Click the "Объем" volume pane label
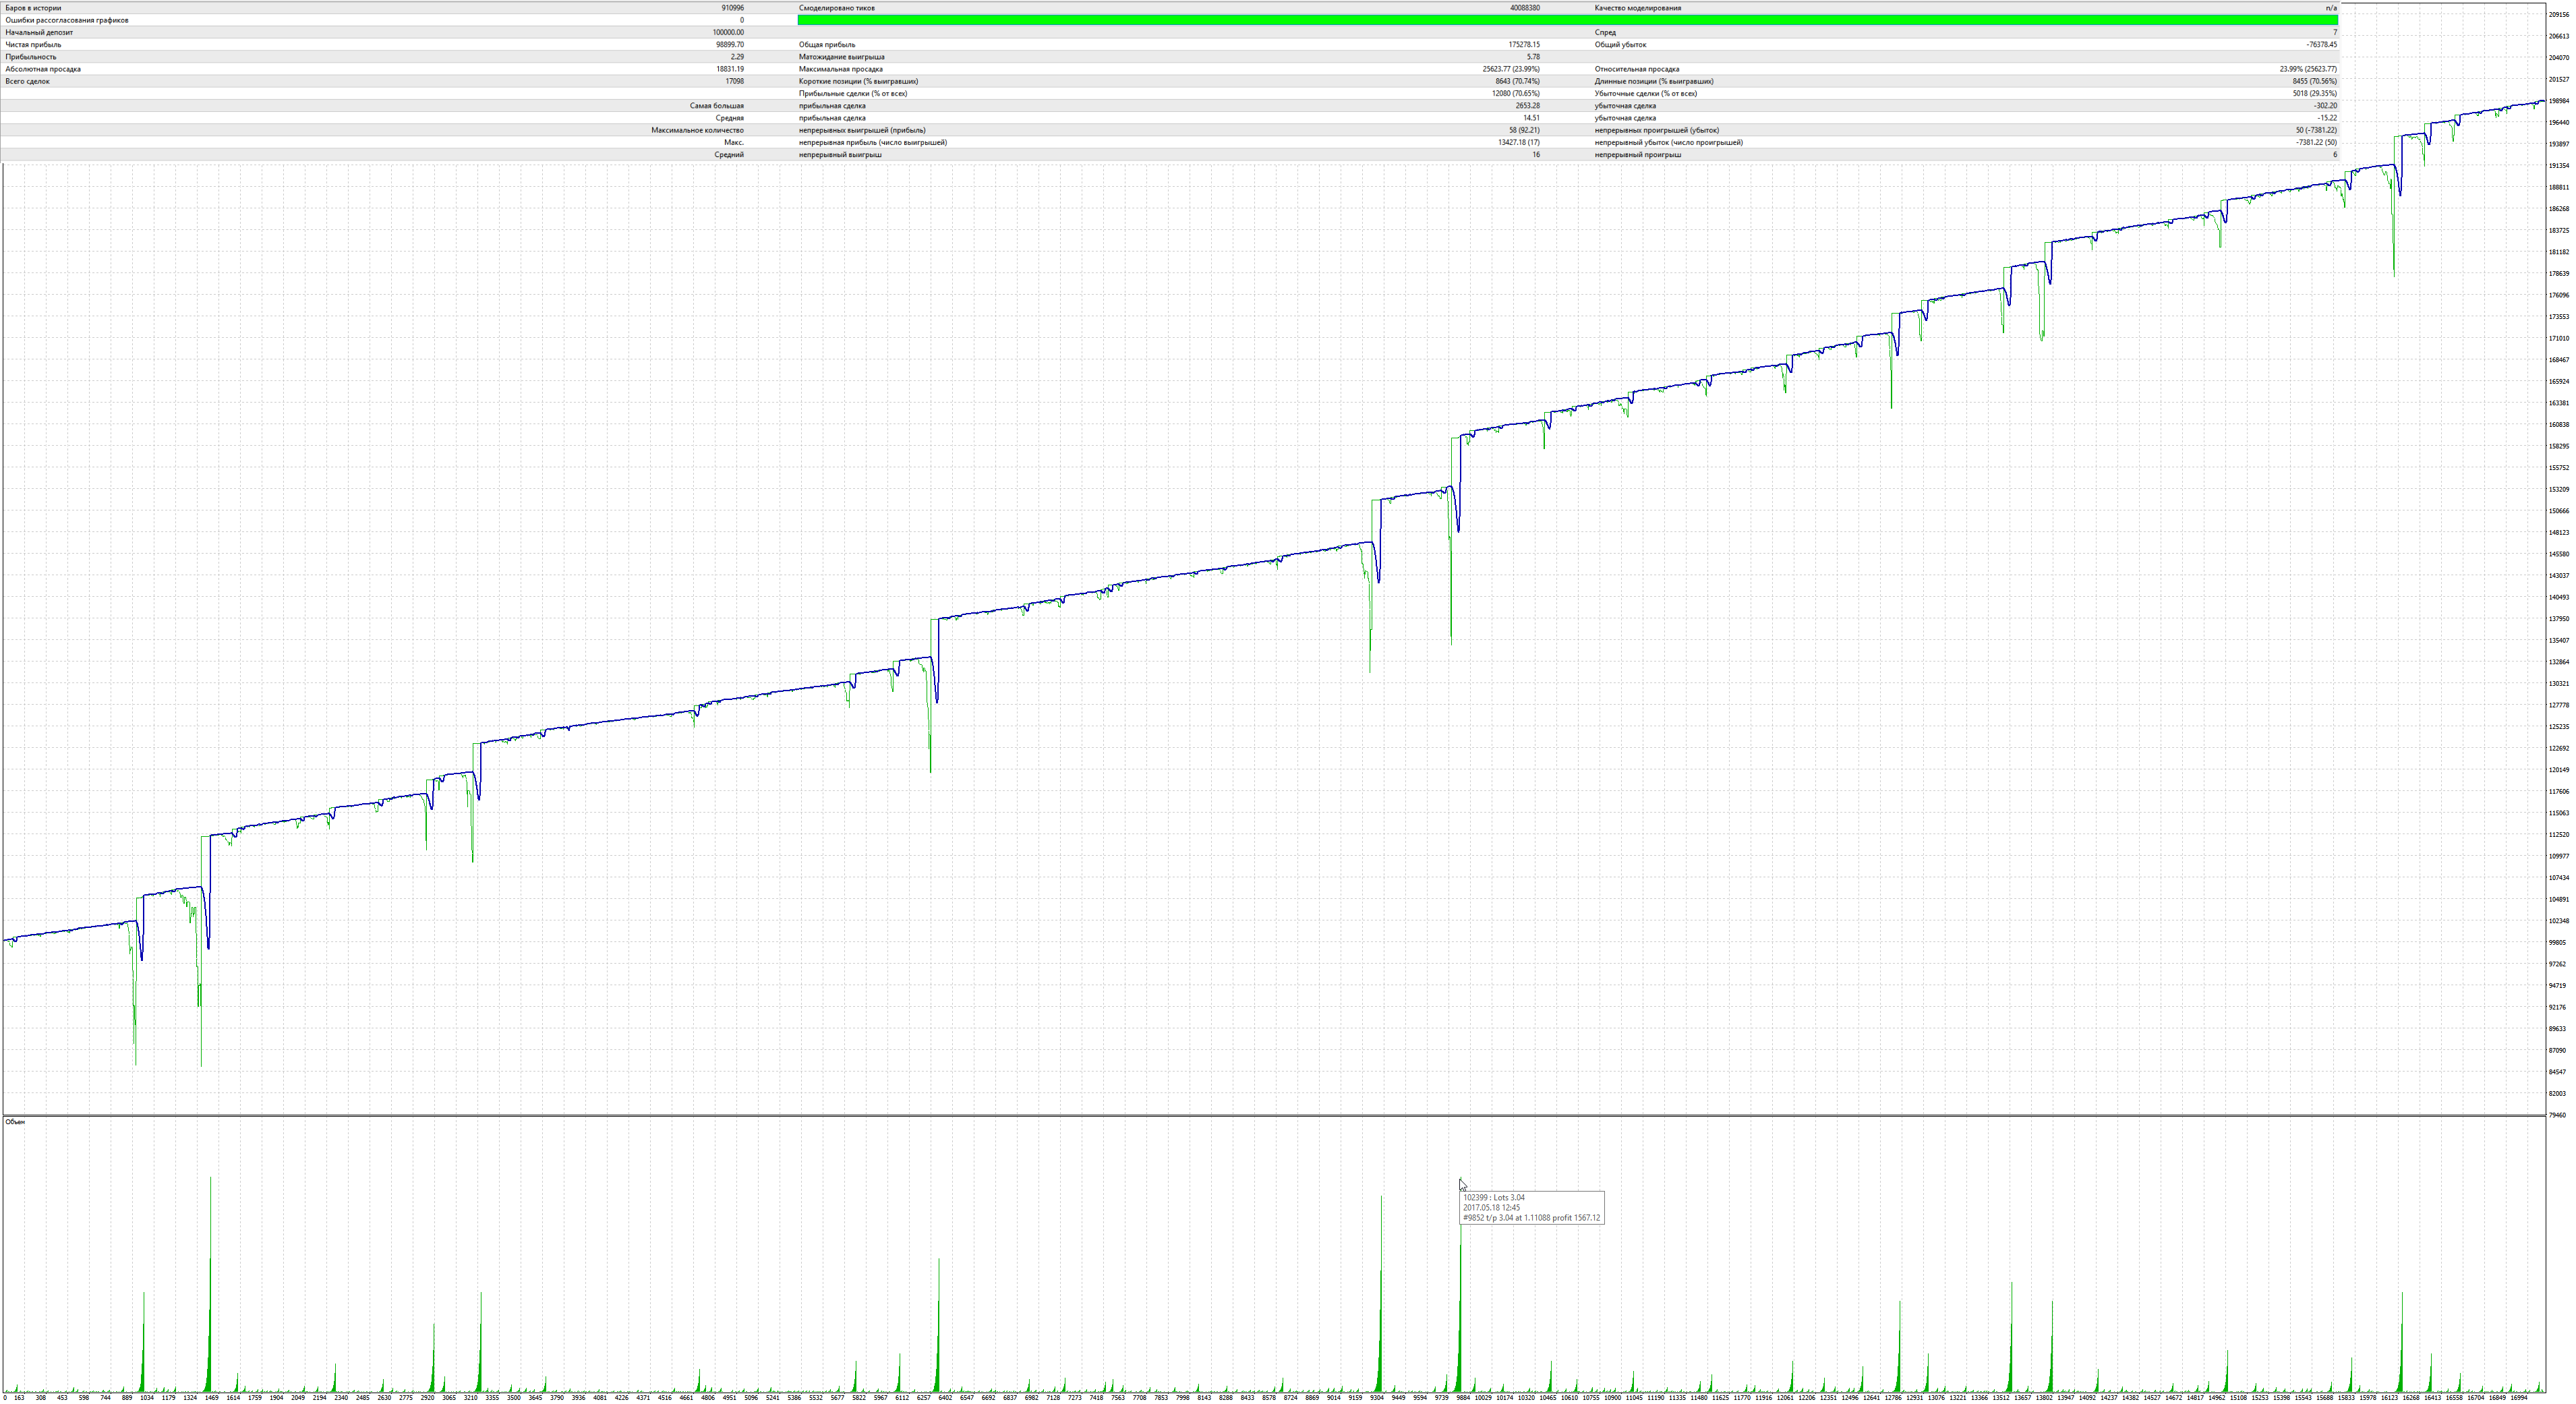 click(x=15, y=1122)
